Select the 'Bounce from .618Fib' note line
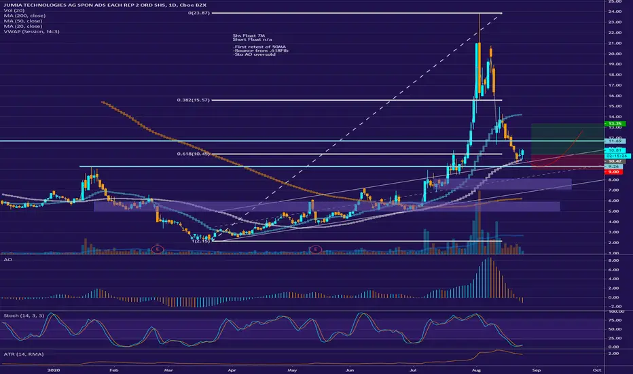The image size is (633, 374). [x=260, y=50]
